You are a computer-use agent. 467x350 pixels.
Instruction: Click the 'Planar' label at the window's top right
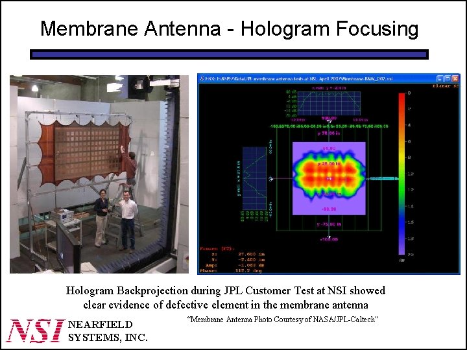click(442, 86)
